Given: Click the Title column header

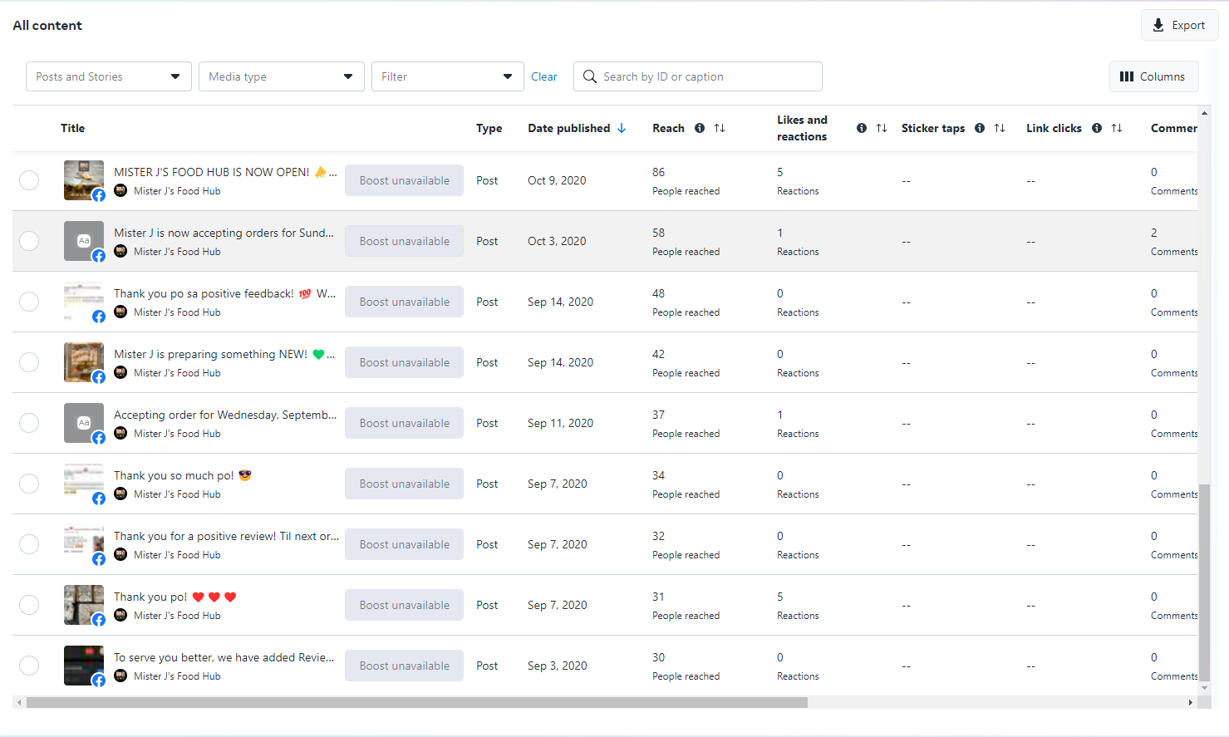Looking at the screenshot, I should pyautogui.click(x=73, y=128).
